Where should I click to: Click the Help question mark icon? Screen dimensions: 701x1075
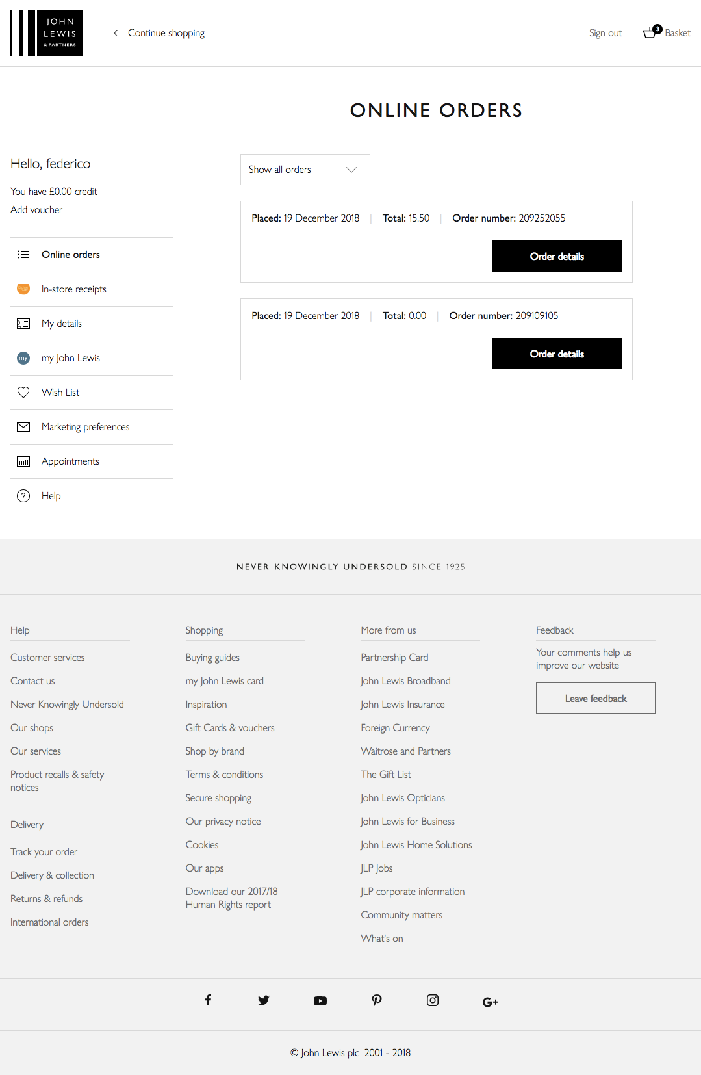[x=23, y=495]
